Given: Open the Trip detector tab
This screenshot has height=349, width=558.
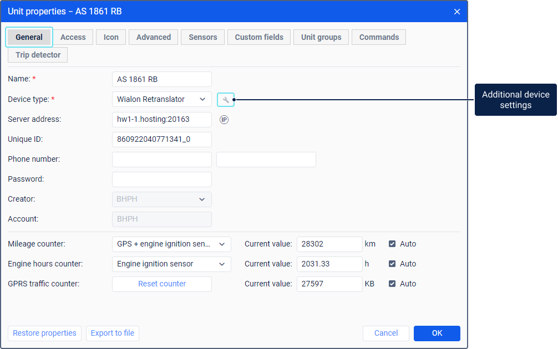Looking at the screenshot, I should click(x=38, y=55).
